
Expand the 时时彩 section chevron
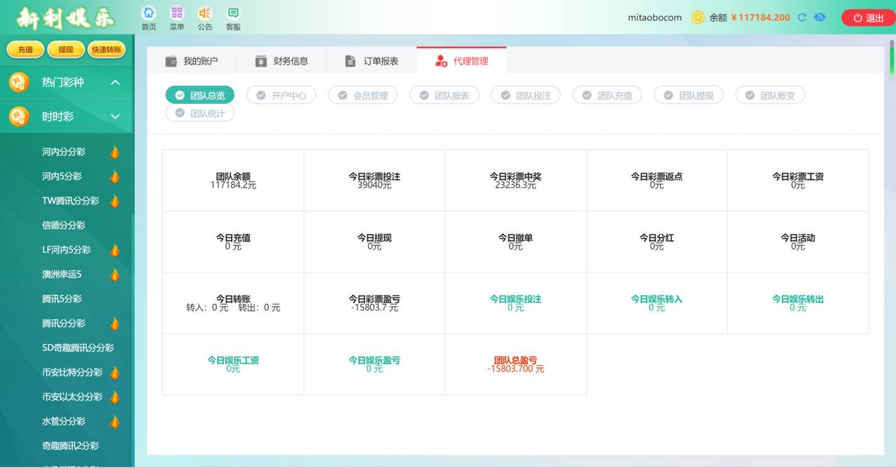coord(115,116)
